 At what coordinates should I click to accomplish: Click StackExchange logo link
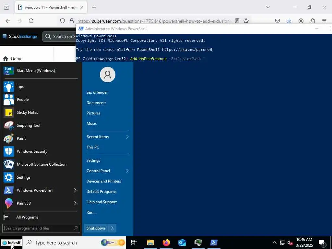click(20, 36)
